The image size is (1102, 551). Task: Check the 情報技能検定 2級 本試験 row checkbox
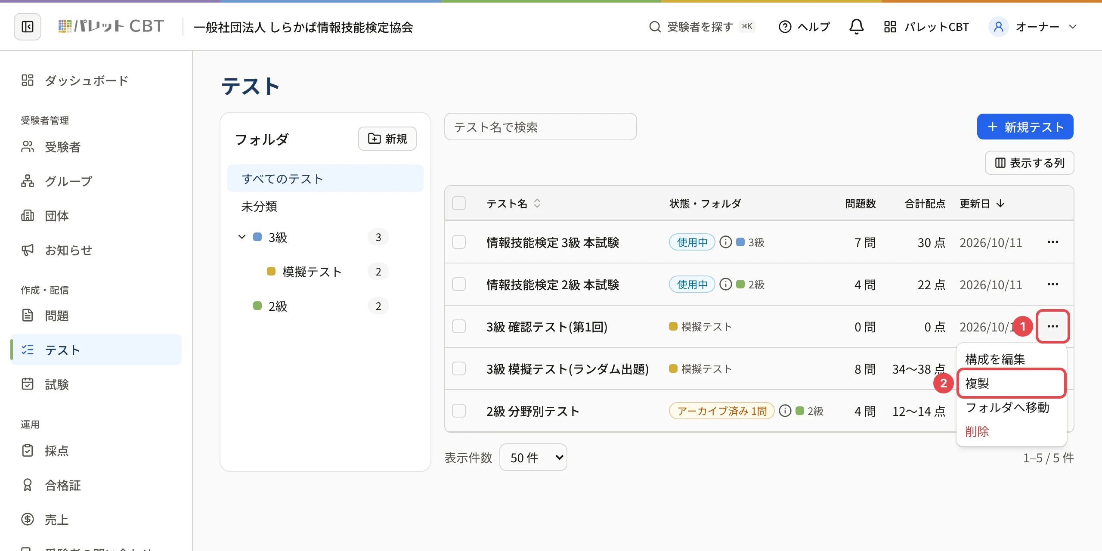pos(459,284)
